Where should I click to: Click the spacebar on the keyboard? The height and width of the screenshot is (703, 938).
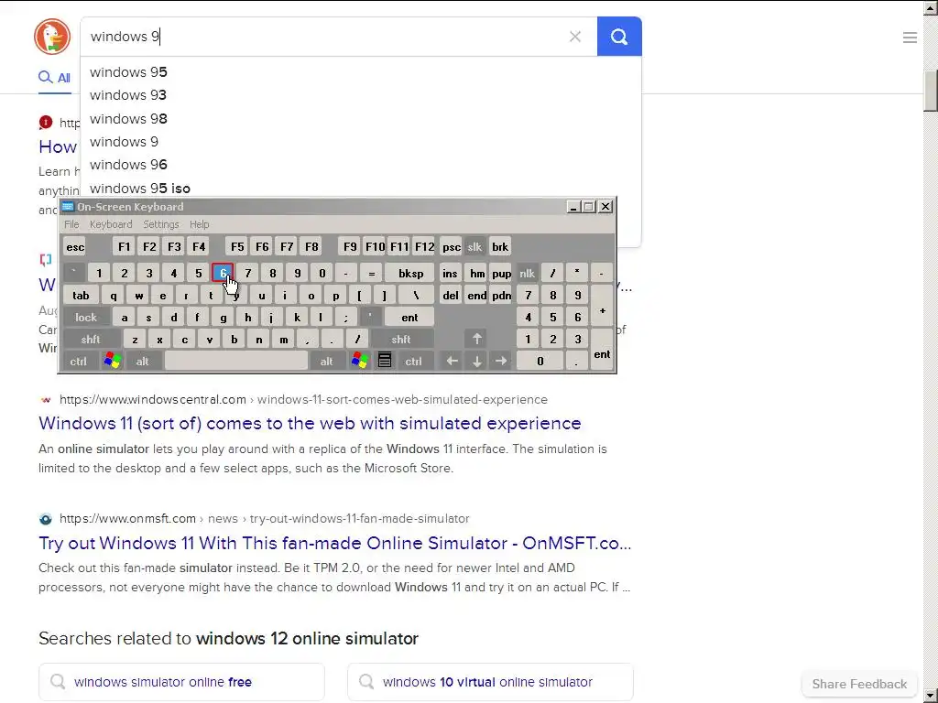(x=235, y=361)
